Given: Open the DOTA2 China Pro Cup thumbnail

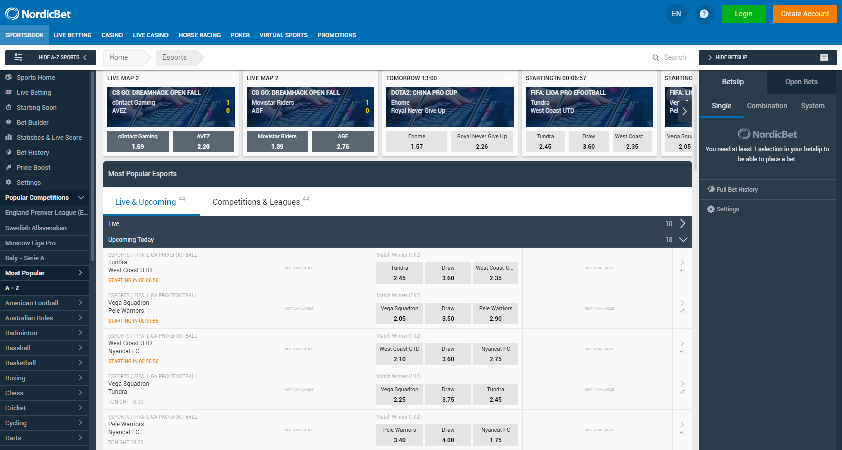Looking at the screenshot, I should click(x=450, y=107).
